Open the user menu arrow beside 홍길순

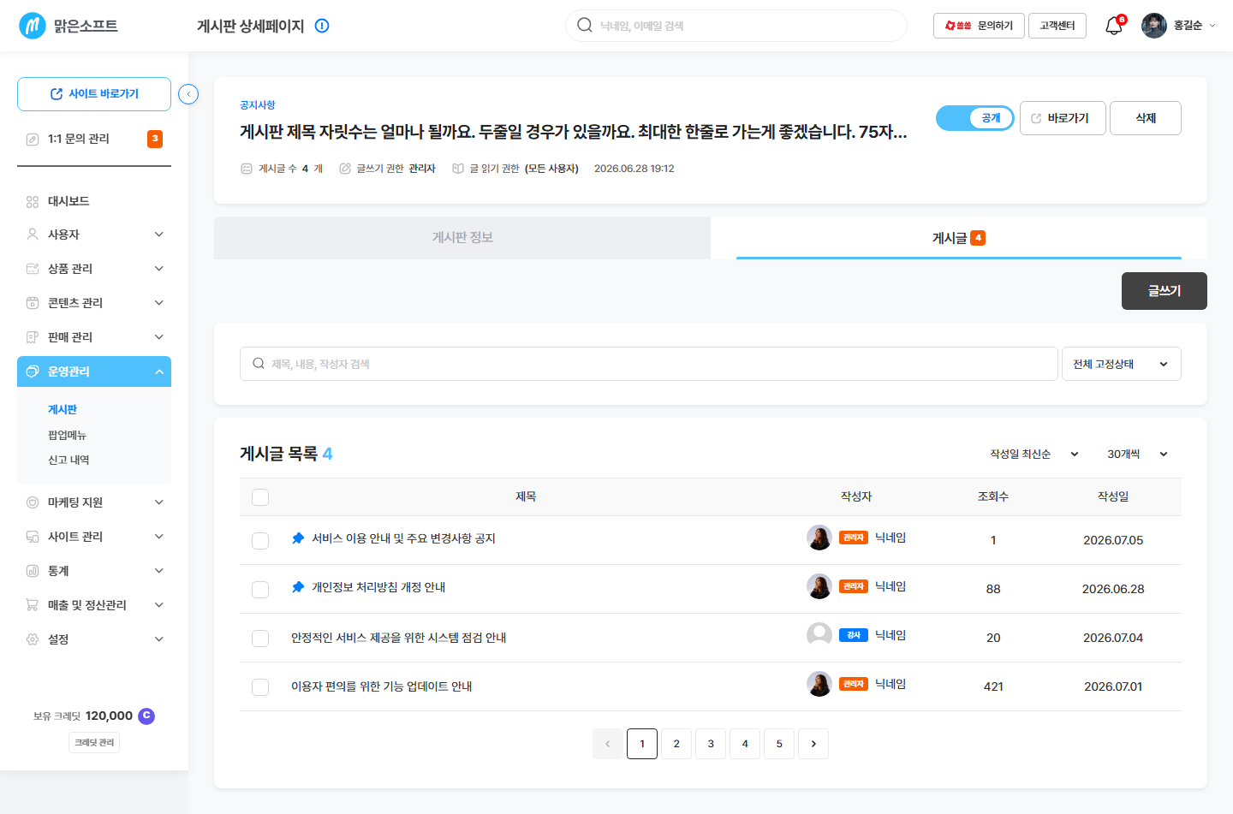[x=1212, y=26]
